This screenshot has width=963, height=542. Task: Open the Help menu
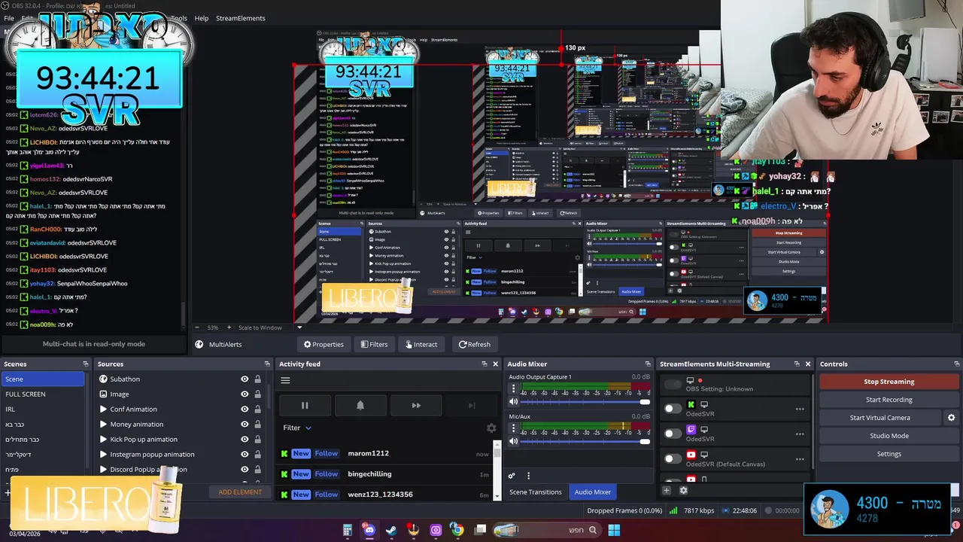[x=202, y=18]
